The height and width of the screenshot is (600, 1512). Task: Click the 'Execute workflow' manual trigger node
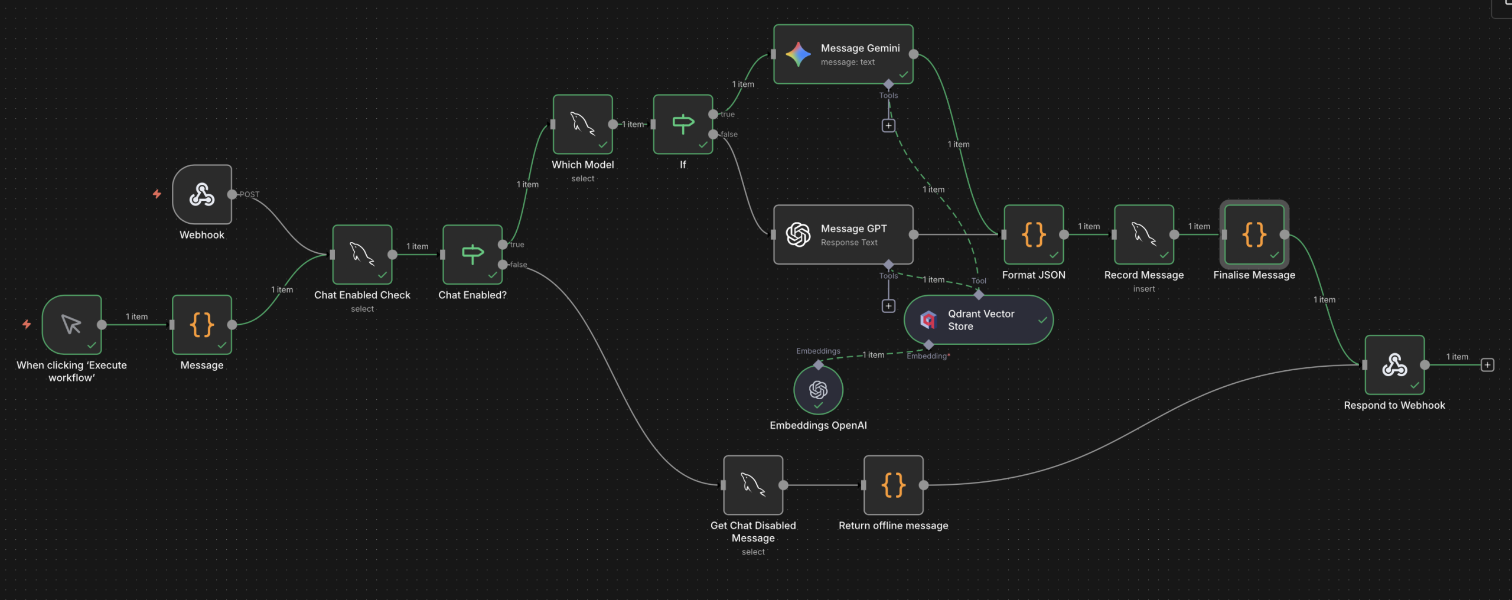point(71,324)
